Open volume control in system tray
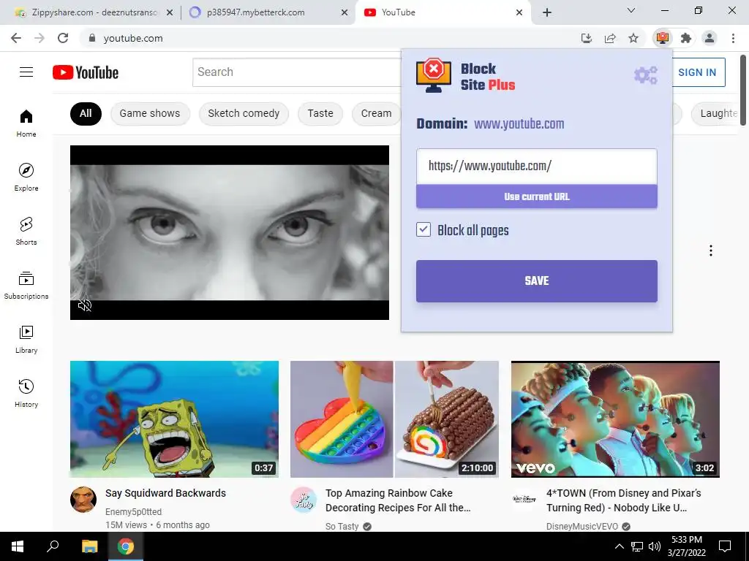Viewport: 749px width, 561px height. pyautogui.click(x=655, y=546)
